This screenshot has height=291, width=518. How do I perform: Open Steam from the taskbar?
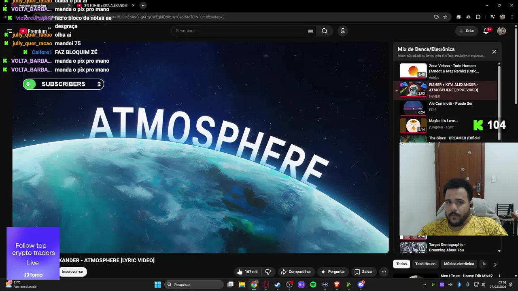pyautogui.click(x=278, y=285)
